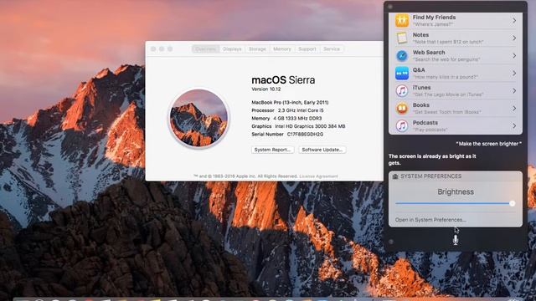Click Open in System Preferences... link
This screenshot has height=301, width=536.
point(430,220)
